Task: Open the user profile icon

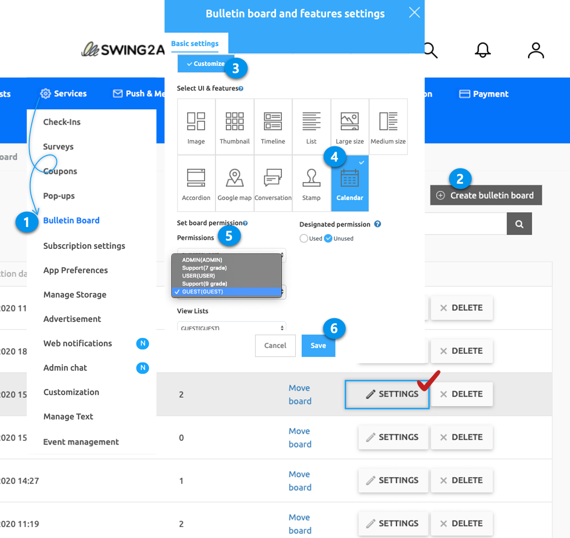Action: click(x=536, y=51)
